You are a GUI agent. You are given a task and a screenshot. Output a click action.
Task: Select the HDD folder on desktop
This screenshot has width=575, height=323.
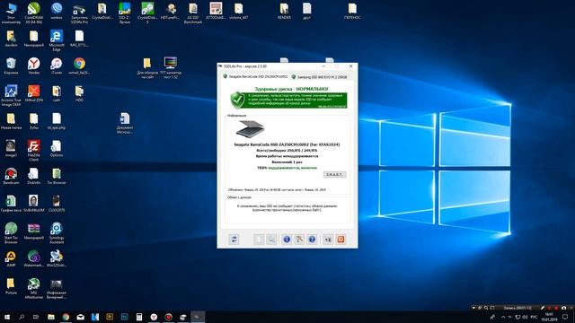(x=79, y=93)
